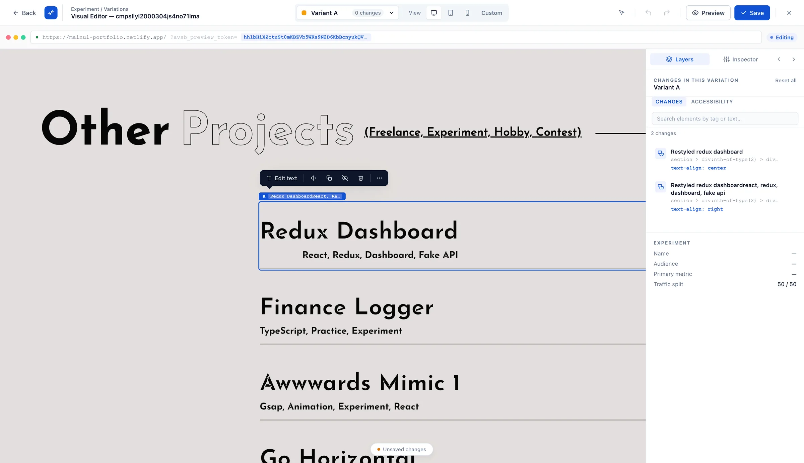Click the Awwwards Mimic 1 project
This screenshot has height=463, width=804.
pyautogui.click(x=360, y=382)
